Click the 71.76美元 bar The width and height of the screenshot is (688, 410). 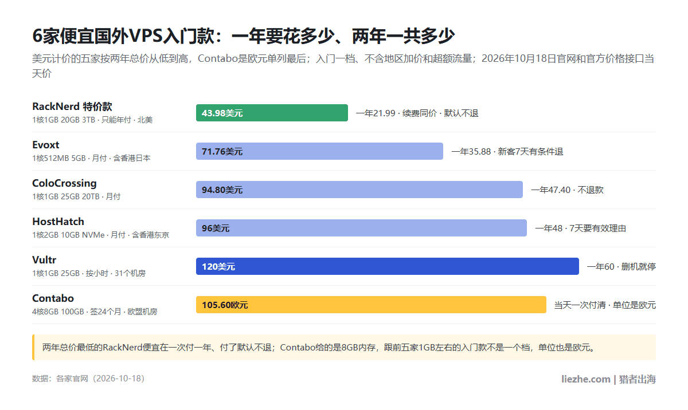point(319,151)
